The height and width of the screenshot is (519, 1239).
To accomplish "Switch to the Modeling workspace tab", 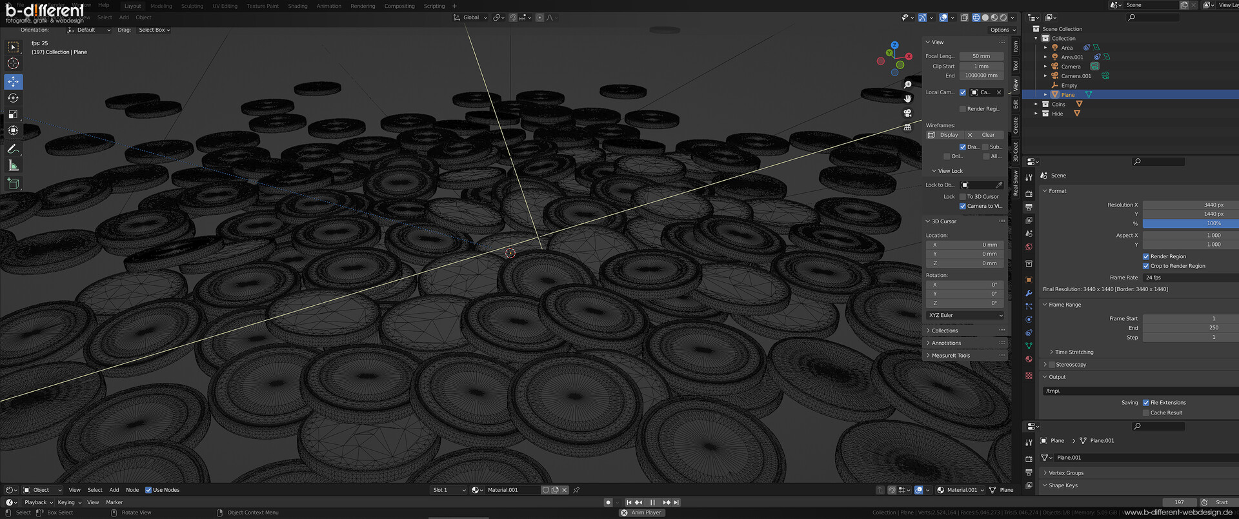I will [x=161, y=6].
